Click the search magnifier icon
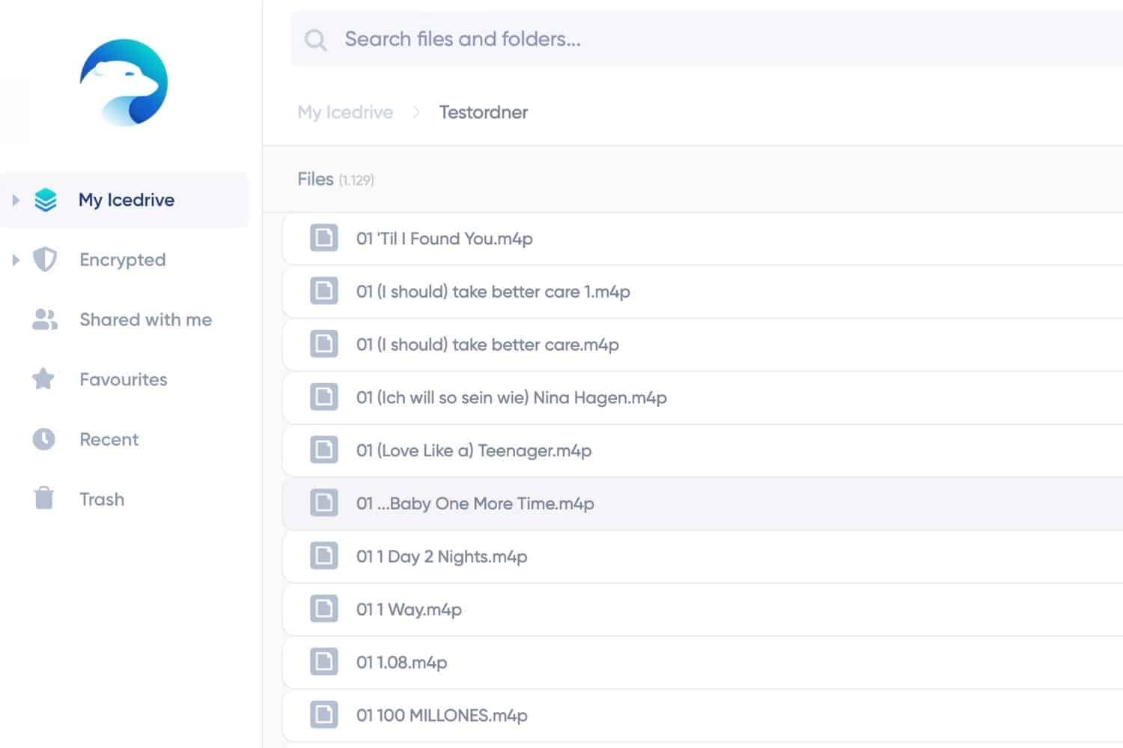The image size is (1123, 748). click(316, 40)
